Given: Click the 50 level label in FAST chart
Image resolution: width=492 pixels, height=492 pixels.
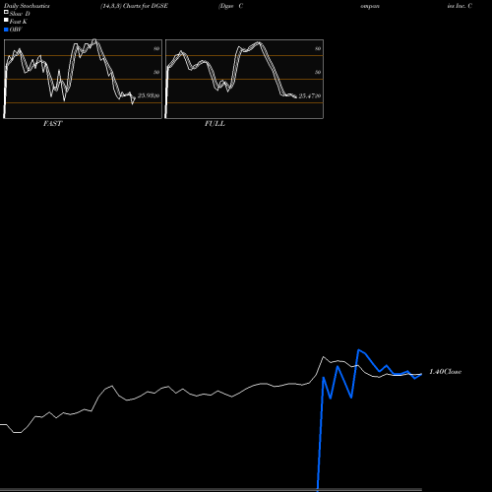Looking at the screenshot, I should click(x=156, y=72).
